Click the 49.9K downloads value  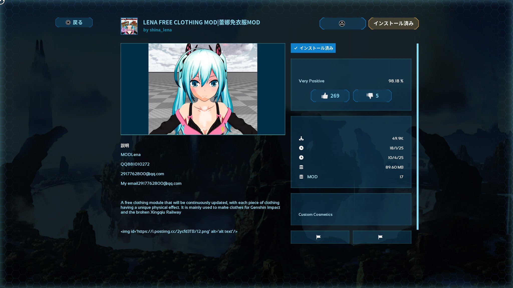click(x=398, y=138)
